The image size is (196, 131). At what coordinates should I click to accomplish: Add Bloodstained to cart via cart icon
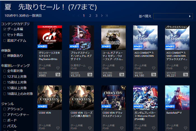click(90, 75)
